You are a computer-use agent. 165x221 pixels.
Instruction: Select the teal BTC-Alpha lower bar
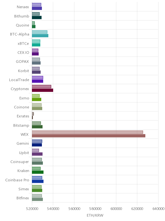pyautogui.click(x=40, y=36)
